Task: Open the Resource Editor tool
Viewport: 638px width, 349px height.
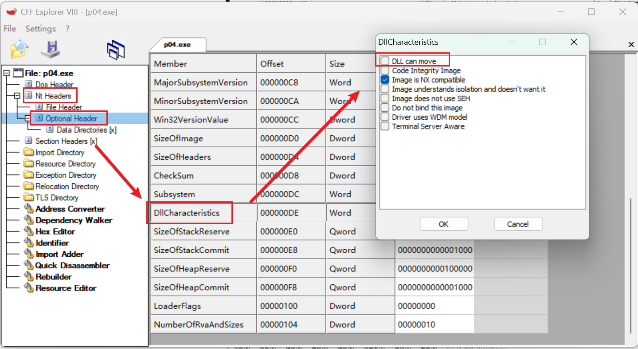Action: point(66,288)
